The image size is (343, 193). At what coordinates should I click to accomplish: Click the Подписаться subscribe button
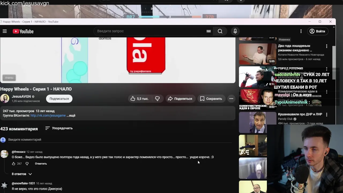[x=59, y=99]
